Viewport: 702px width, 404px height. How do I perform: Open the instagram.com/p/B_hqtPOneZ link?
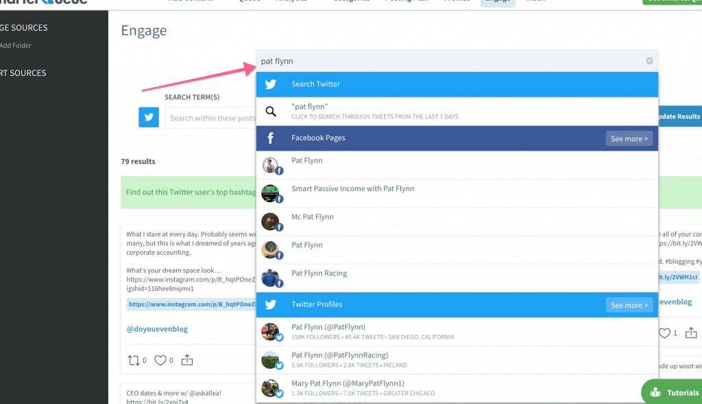(192, 304)
